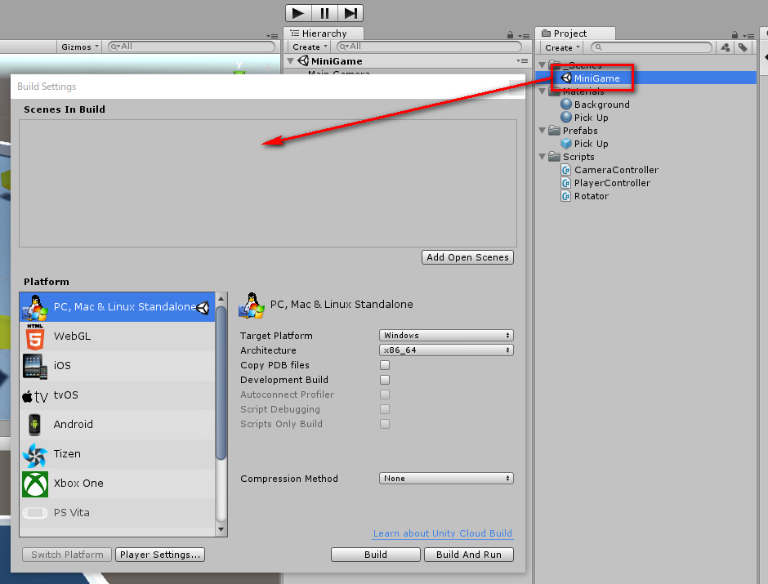The height and width of the screenshot is (584, 768).
Task: Open the Gizmos dropdown in Scene view
Action: pyautogui.click(x=79, y=47)
